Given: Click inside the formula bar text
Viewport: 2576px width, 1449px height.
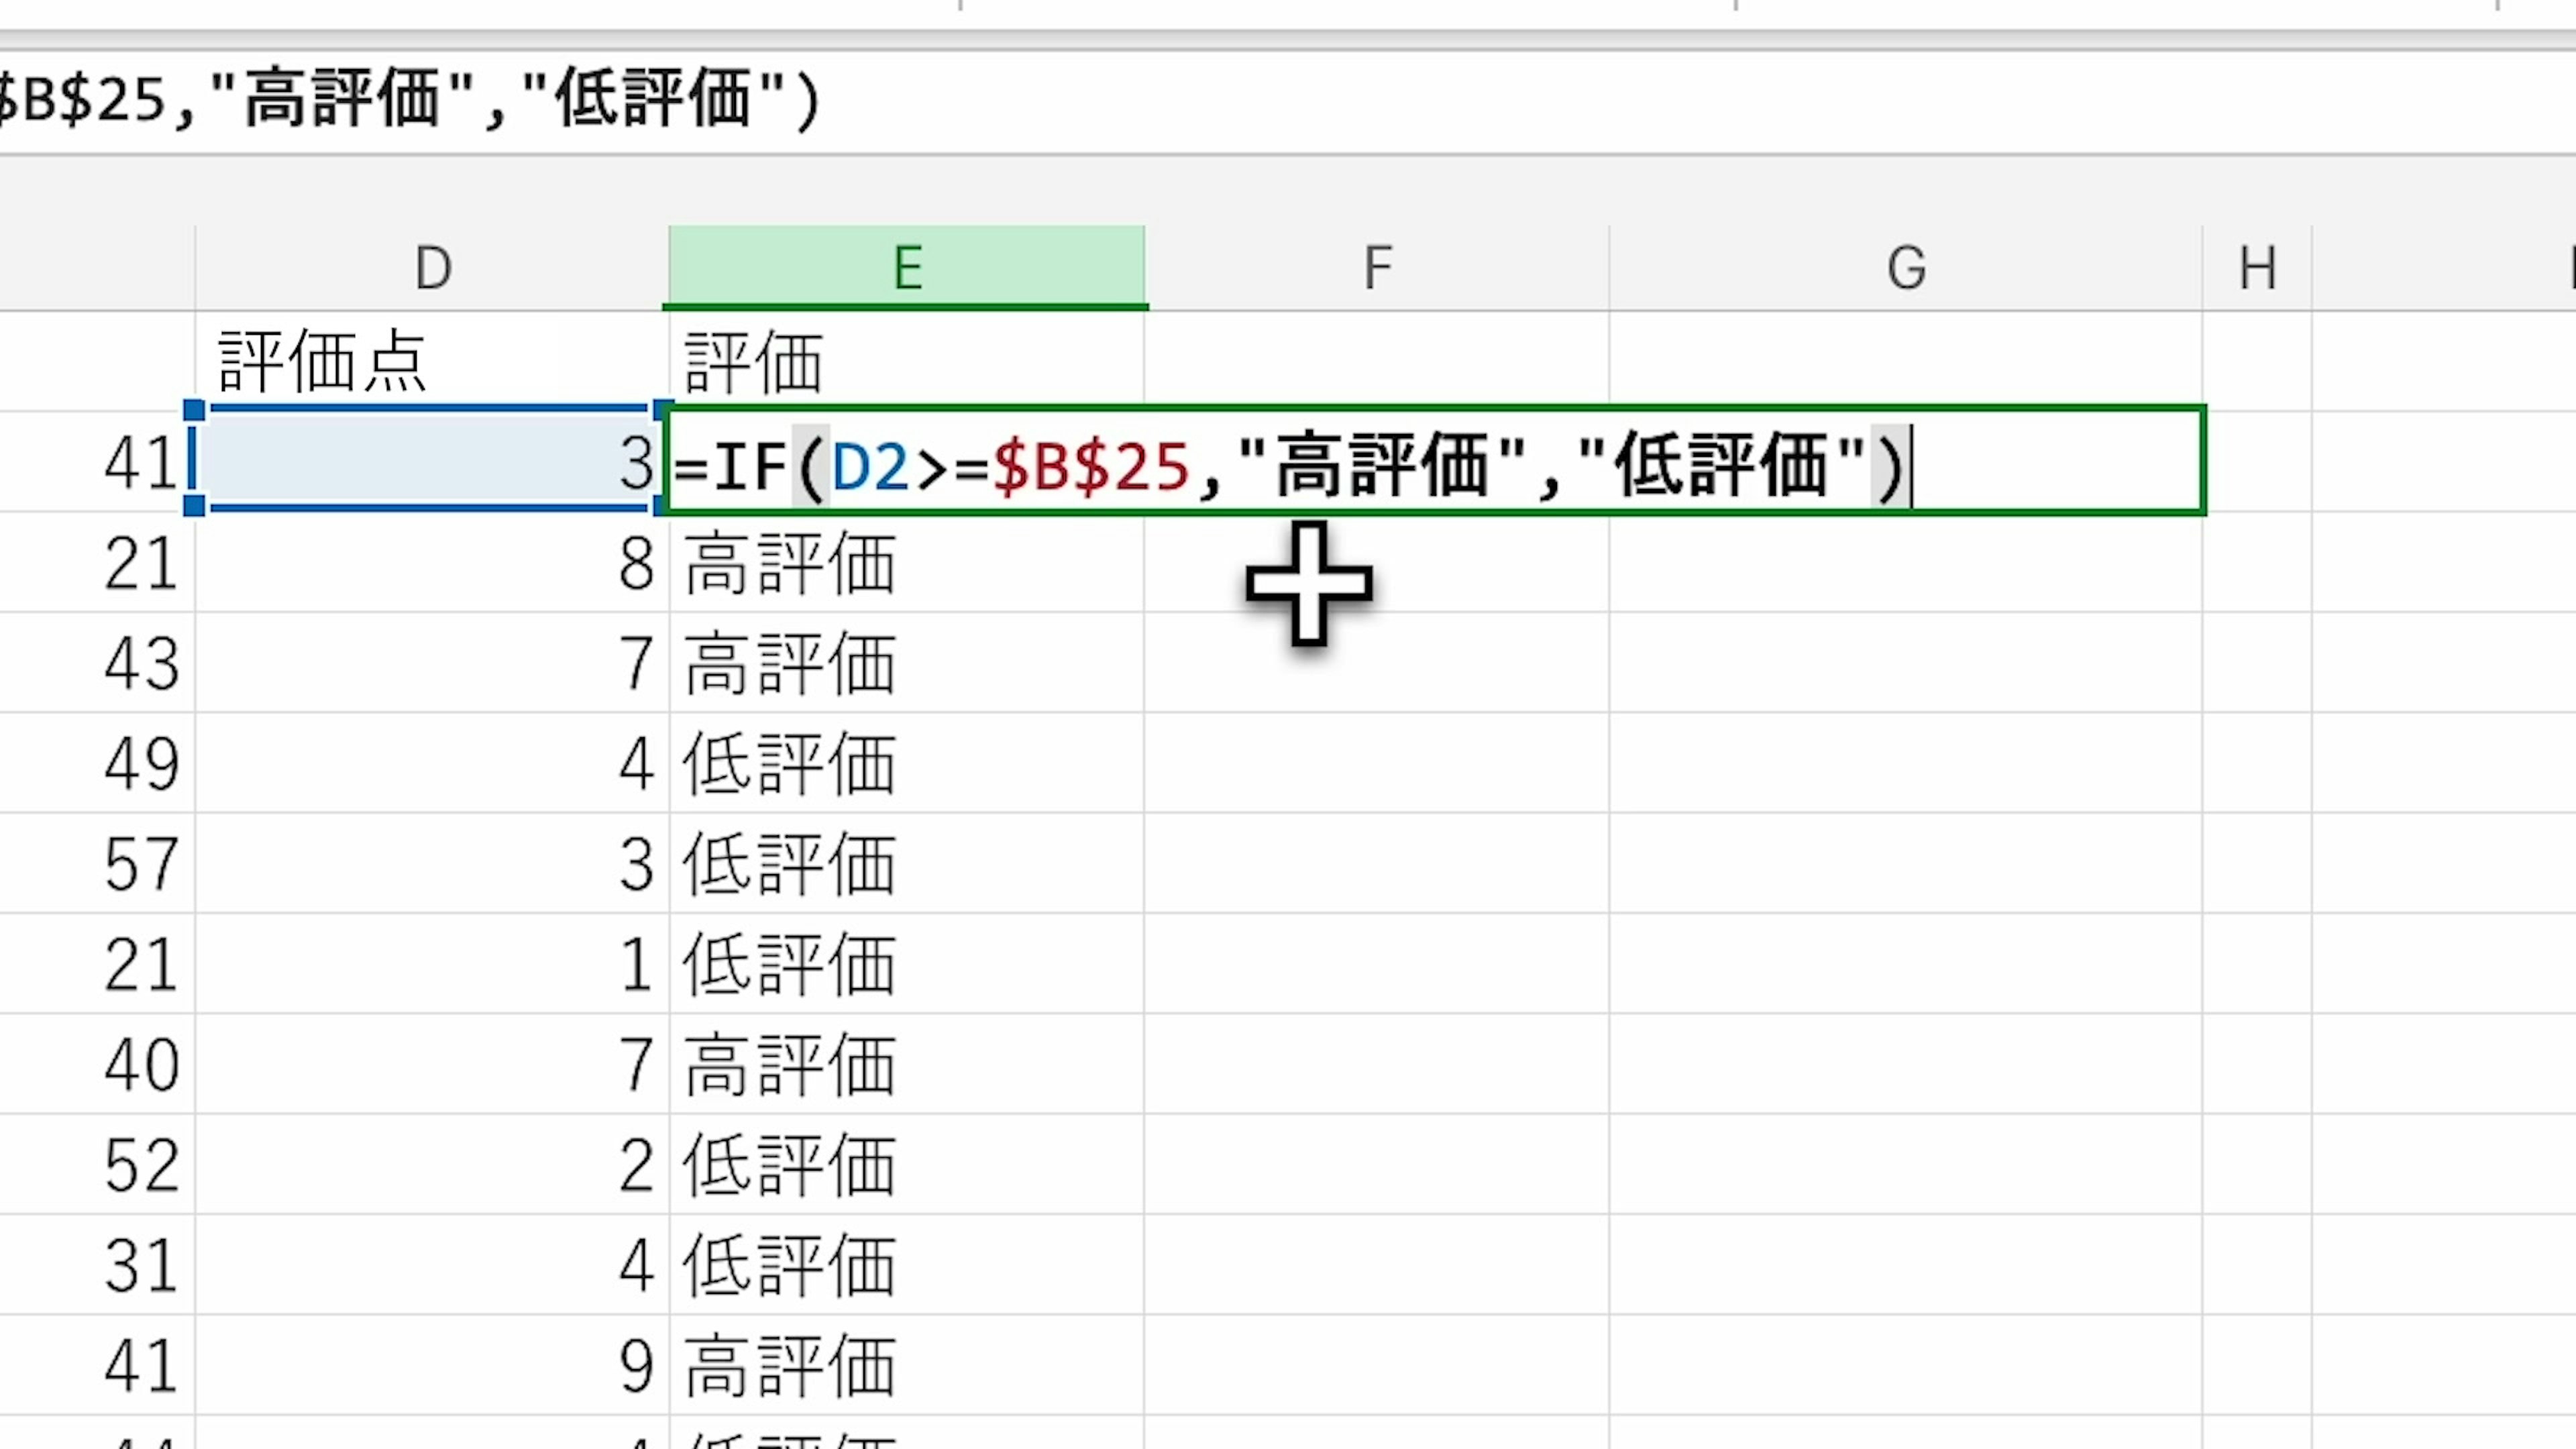Looking at the screenshot, I should point(410,100).
